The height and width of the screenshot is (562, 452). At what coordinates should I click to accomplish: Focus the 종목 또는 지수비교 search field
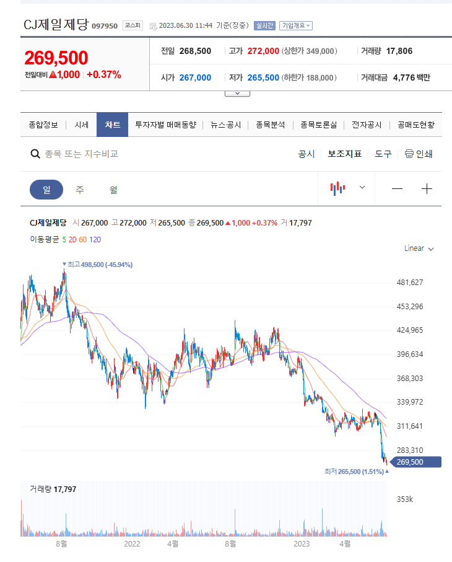tap(81, 154)
